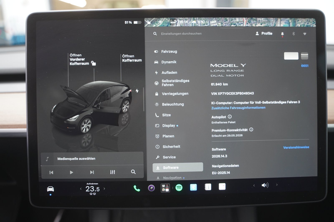
Task: Tap the Bluetooth icon in header
Action: coord(294,34)
